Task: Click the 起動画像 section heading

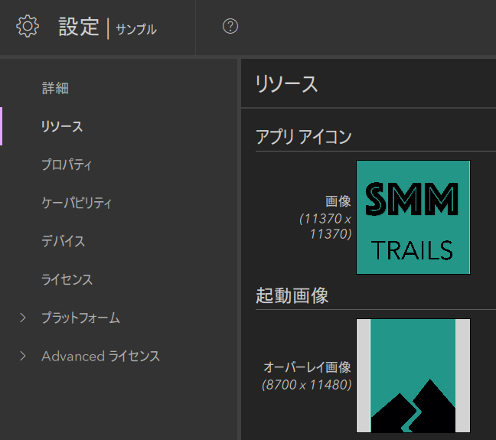Action: [292, 295]
